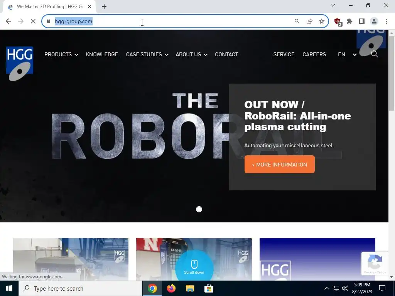Expand ABOUT US menu
Viewport: 395px width, 296px height.
[191, 54]
